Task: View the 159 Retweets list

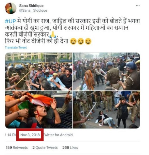Action: [x=17, y=148]
